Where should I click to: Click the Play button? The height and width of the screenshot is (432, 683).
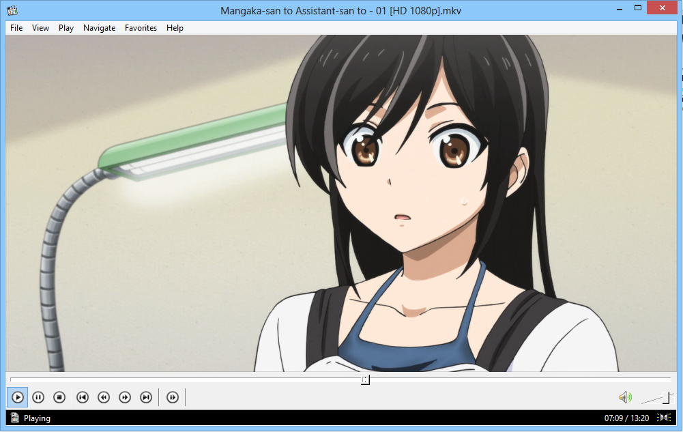coord(18,397)
